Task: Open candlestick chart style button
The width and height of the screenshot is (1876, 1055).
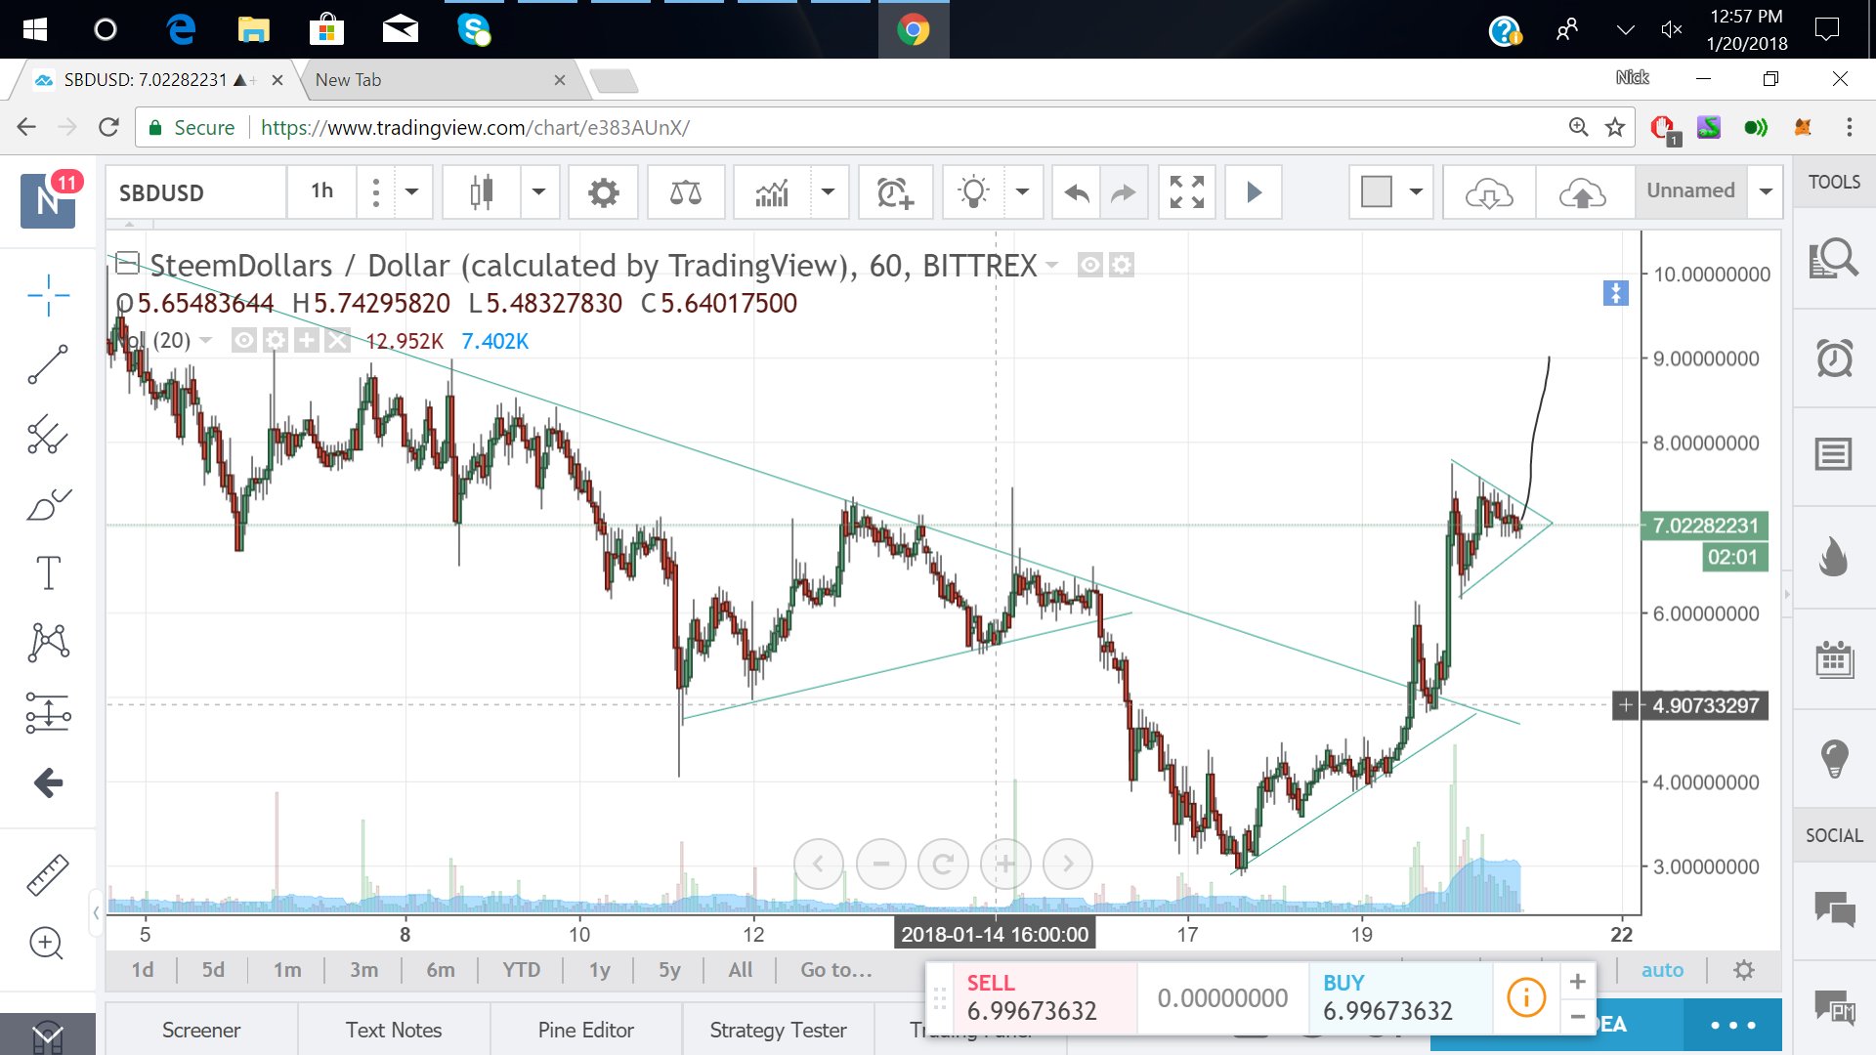Action: (481, 192)
